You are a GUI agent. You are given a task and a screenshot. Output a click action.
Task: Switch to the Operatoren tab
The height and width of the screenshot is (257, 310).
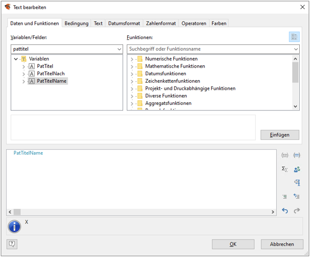(x=194, y=23)
